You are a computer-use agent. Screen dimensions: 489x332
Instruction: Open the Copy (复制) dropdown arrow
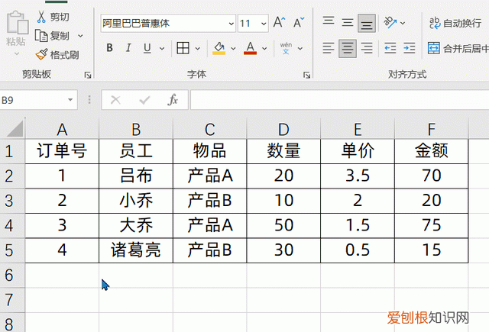(x=80, y=36)
